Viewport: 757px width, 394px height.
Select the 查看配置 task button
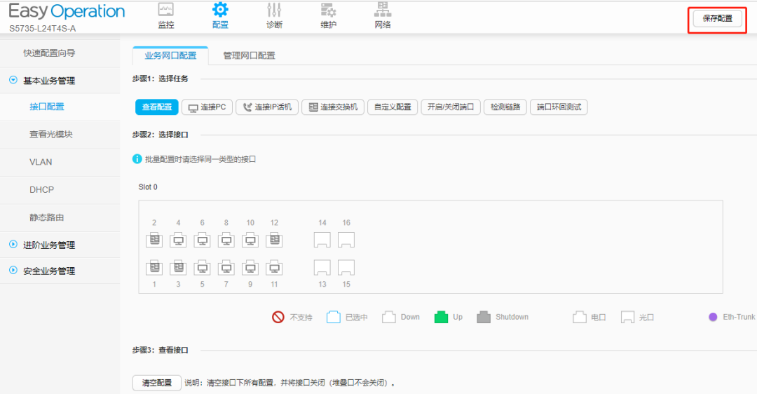pyautogui.click(x=157, y=107)
